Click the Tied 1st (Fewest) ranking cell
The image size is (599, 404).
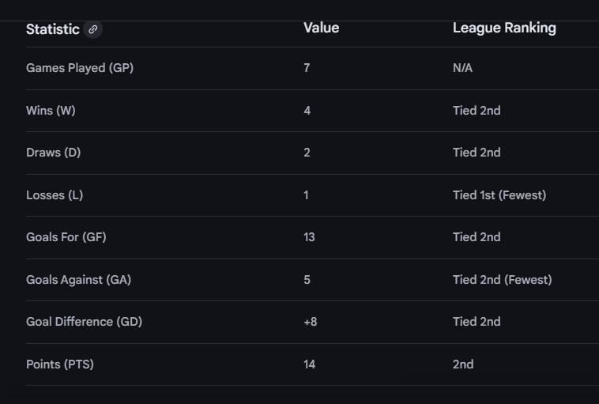(x=499, y=195)
